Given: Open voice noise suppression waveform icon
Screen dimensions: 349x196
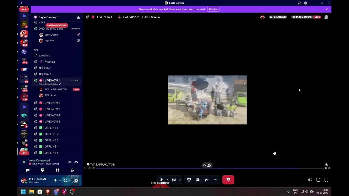Looking at the screenshot, I should [x=70, y=162].
